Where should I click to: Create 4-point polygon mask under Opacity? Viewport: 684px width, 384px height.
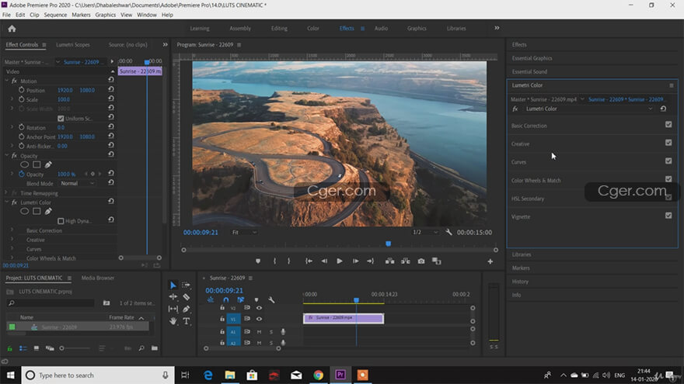(x=37, y=164)
